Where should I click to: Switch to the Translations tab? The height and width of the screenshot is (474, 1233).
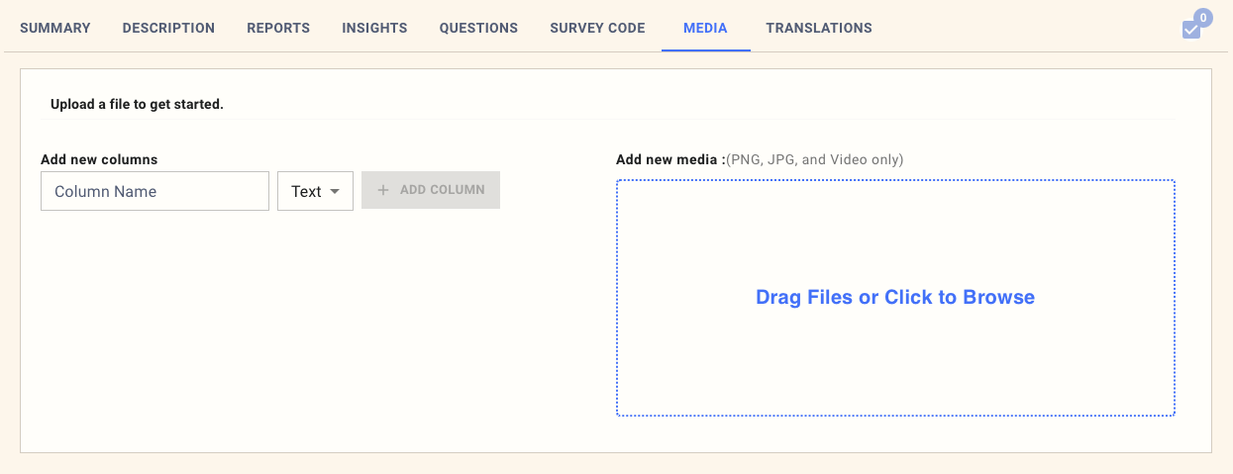tap(818, 28)
